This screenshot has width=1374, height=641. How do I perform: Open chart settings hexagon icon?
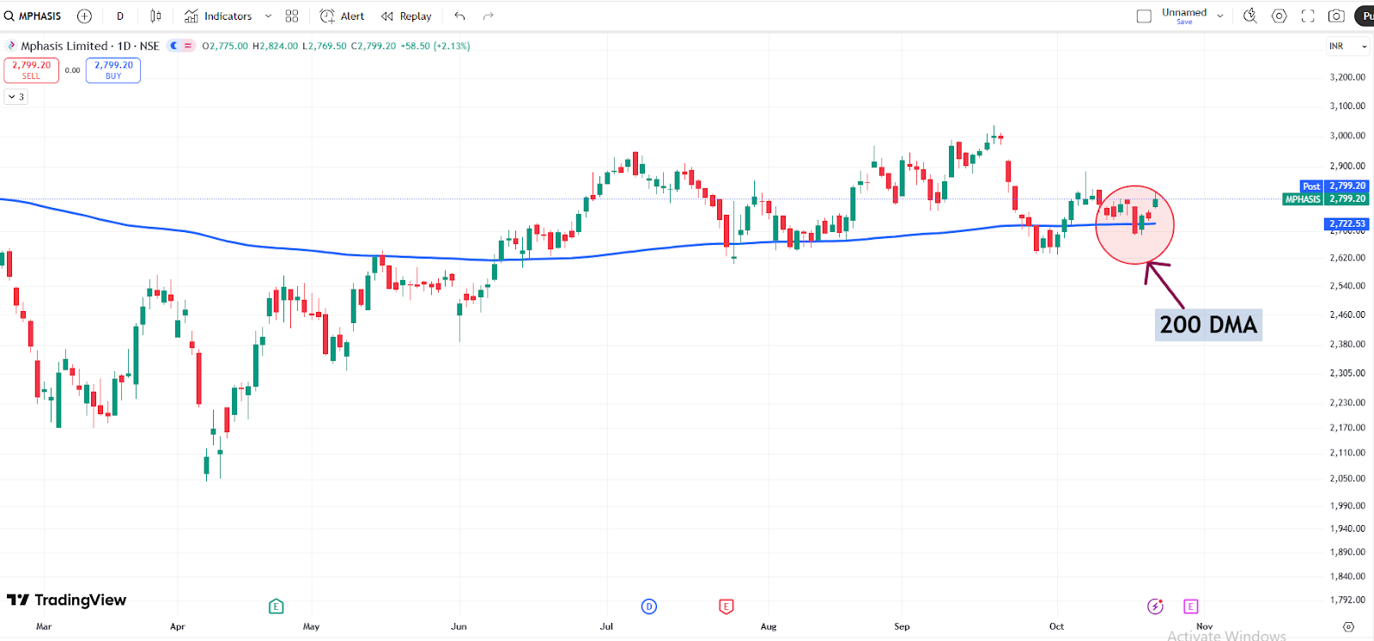tap(1279, 16)
